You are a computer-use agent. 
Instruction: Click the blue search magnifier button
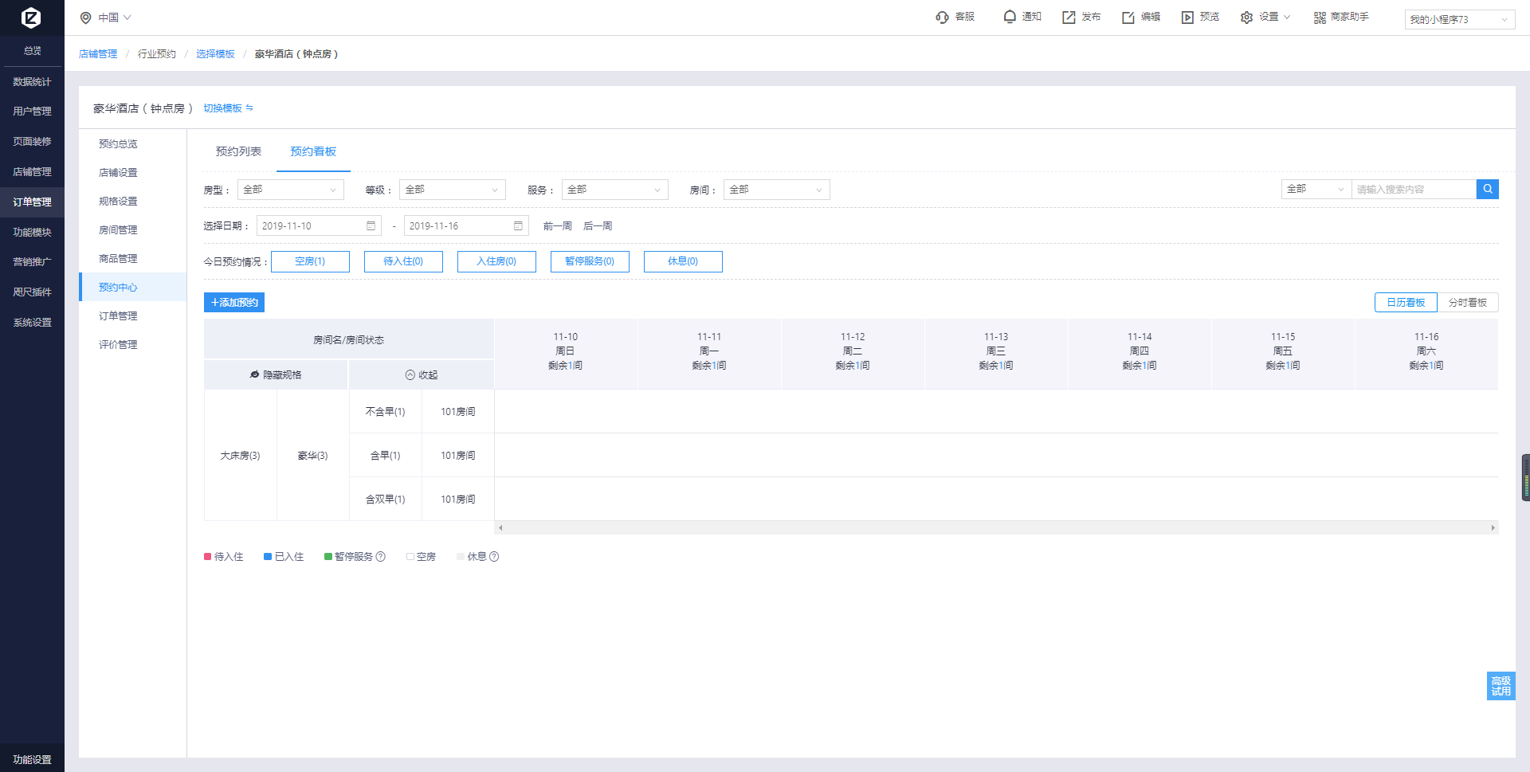[1488, 189]
